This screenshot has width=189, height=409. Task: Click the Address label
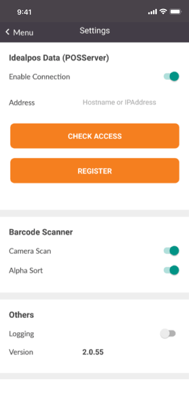point(22,103)
